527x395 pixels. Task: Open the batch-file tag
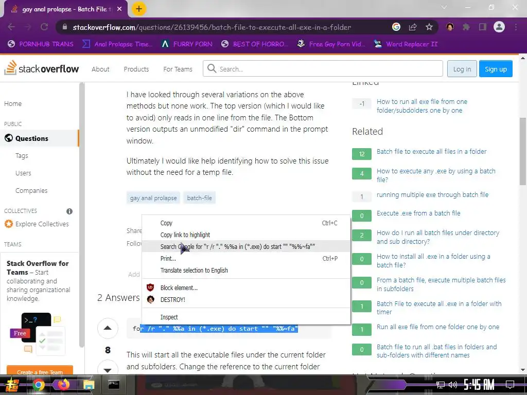tap(199, 198)
